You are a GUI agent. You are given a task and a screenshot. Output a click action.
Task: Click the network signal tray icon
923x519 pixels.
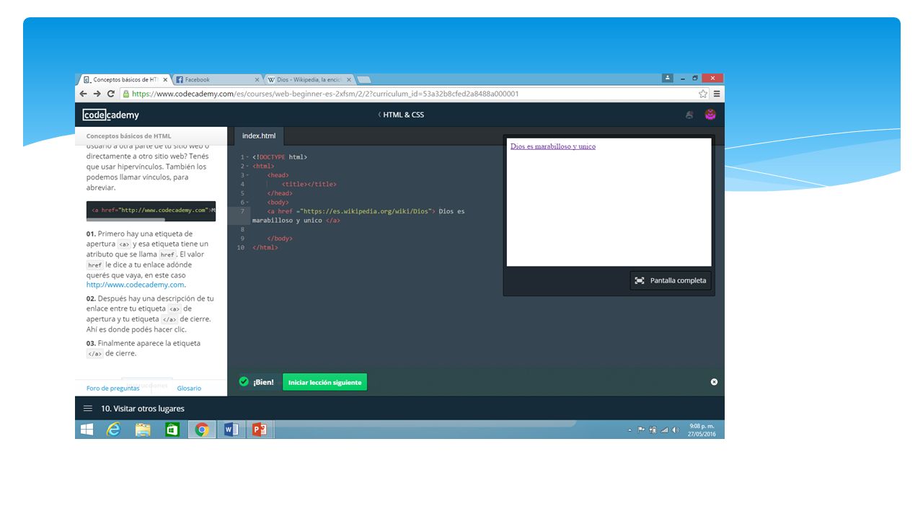pos(664,430)
